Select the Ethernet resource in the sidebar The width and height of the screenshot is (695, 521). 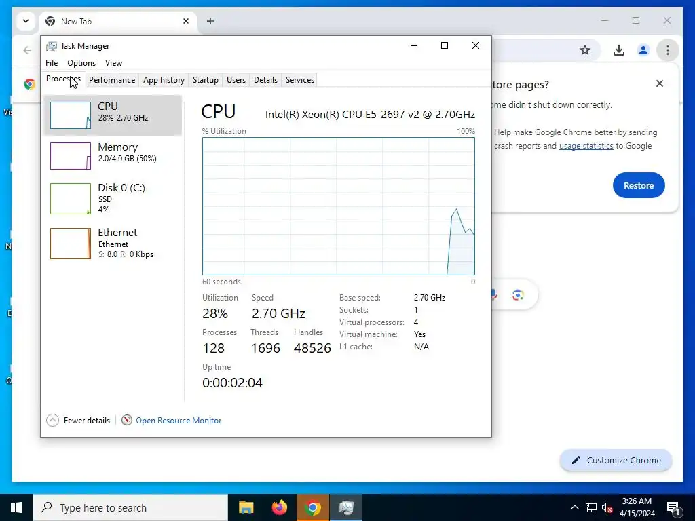[x=113, y=244]
